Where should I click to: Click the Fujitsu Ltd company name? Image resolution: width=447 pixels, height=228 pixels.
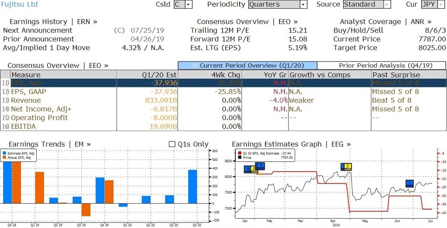tap(19, 4)
